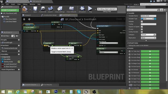Open the Asset menu
Image resolution: width=168 pixels, height=94 pixels.
click(x=13, y=4)
